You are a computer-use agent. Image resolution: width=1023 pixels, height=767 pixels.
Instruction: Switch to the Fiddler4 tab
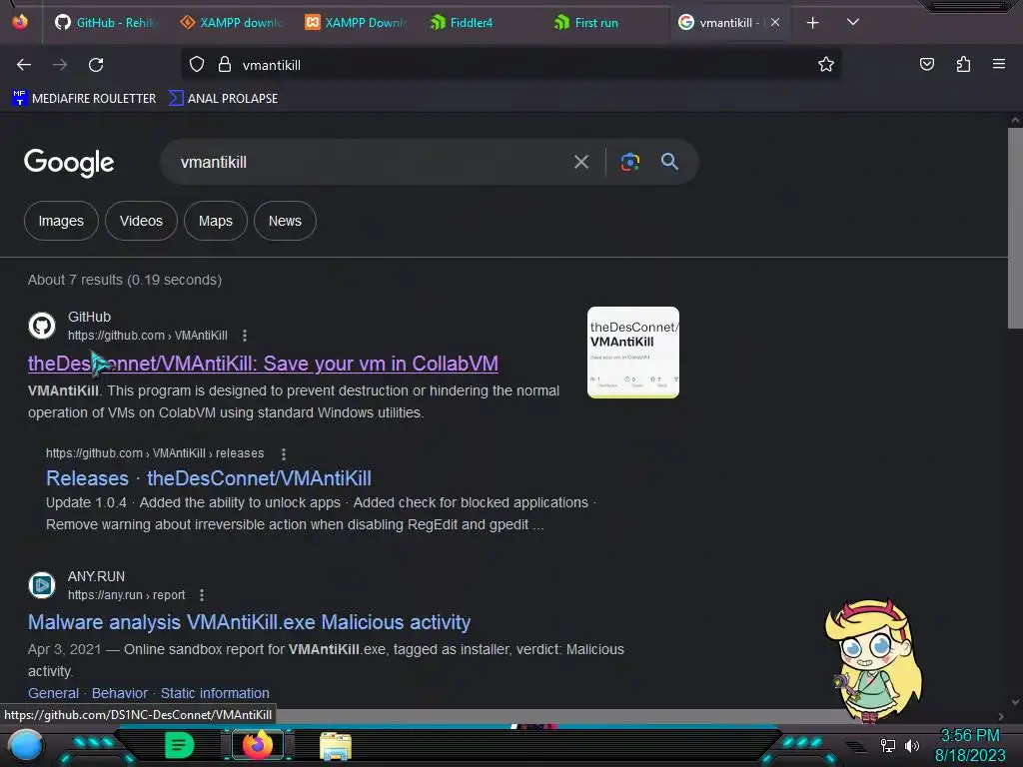pos(482,23)
